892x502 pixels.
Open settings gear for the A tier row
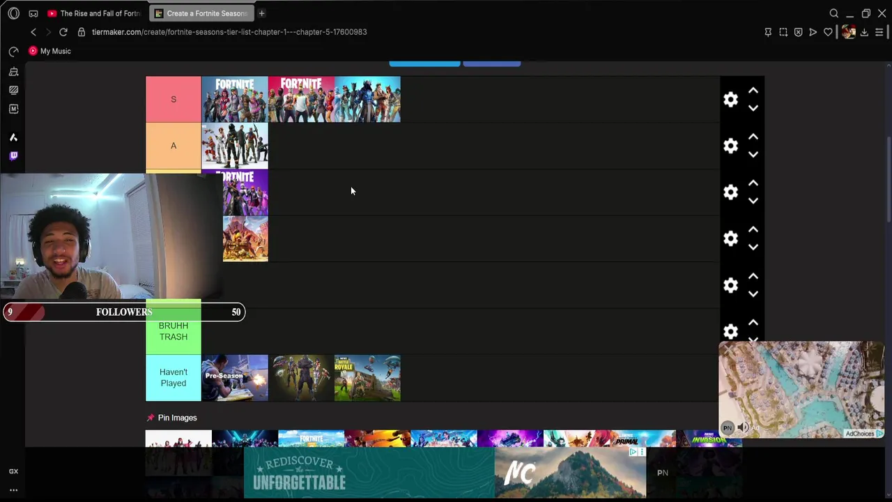pos(730,146)
